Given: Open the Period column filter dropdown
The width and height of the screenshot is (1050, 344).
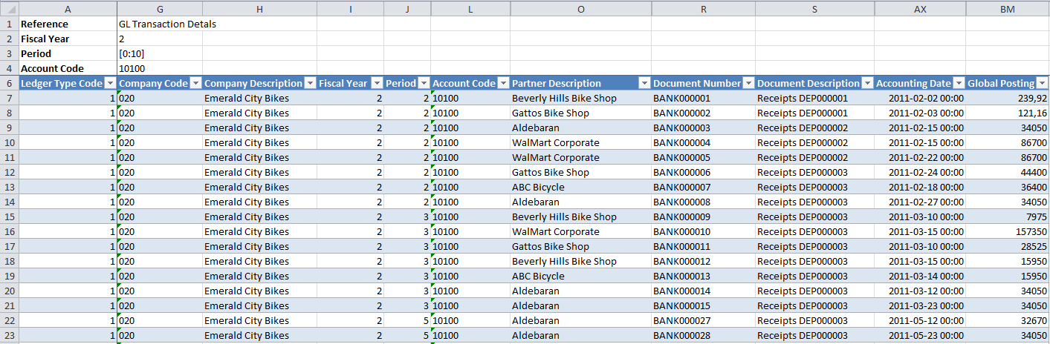Looking at the screenshot, I should 424,84.
